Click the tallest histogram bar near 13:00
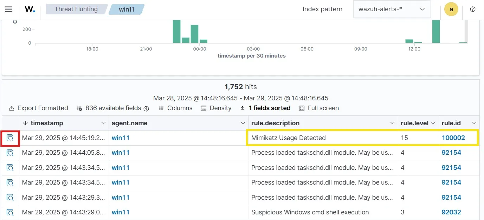 pos(436,32)
